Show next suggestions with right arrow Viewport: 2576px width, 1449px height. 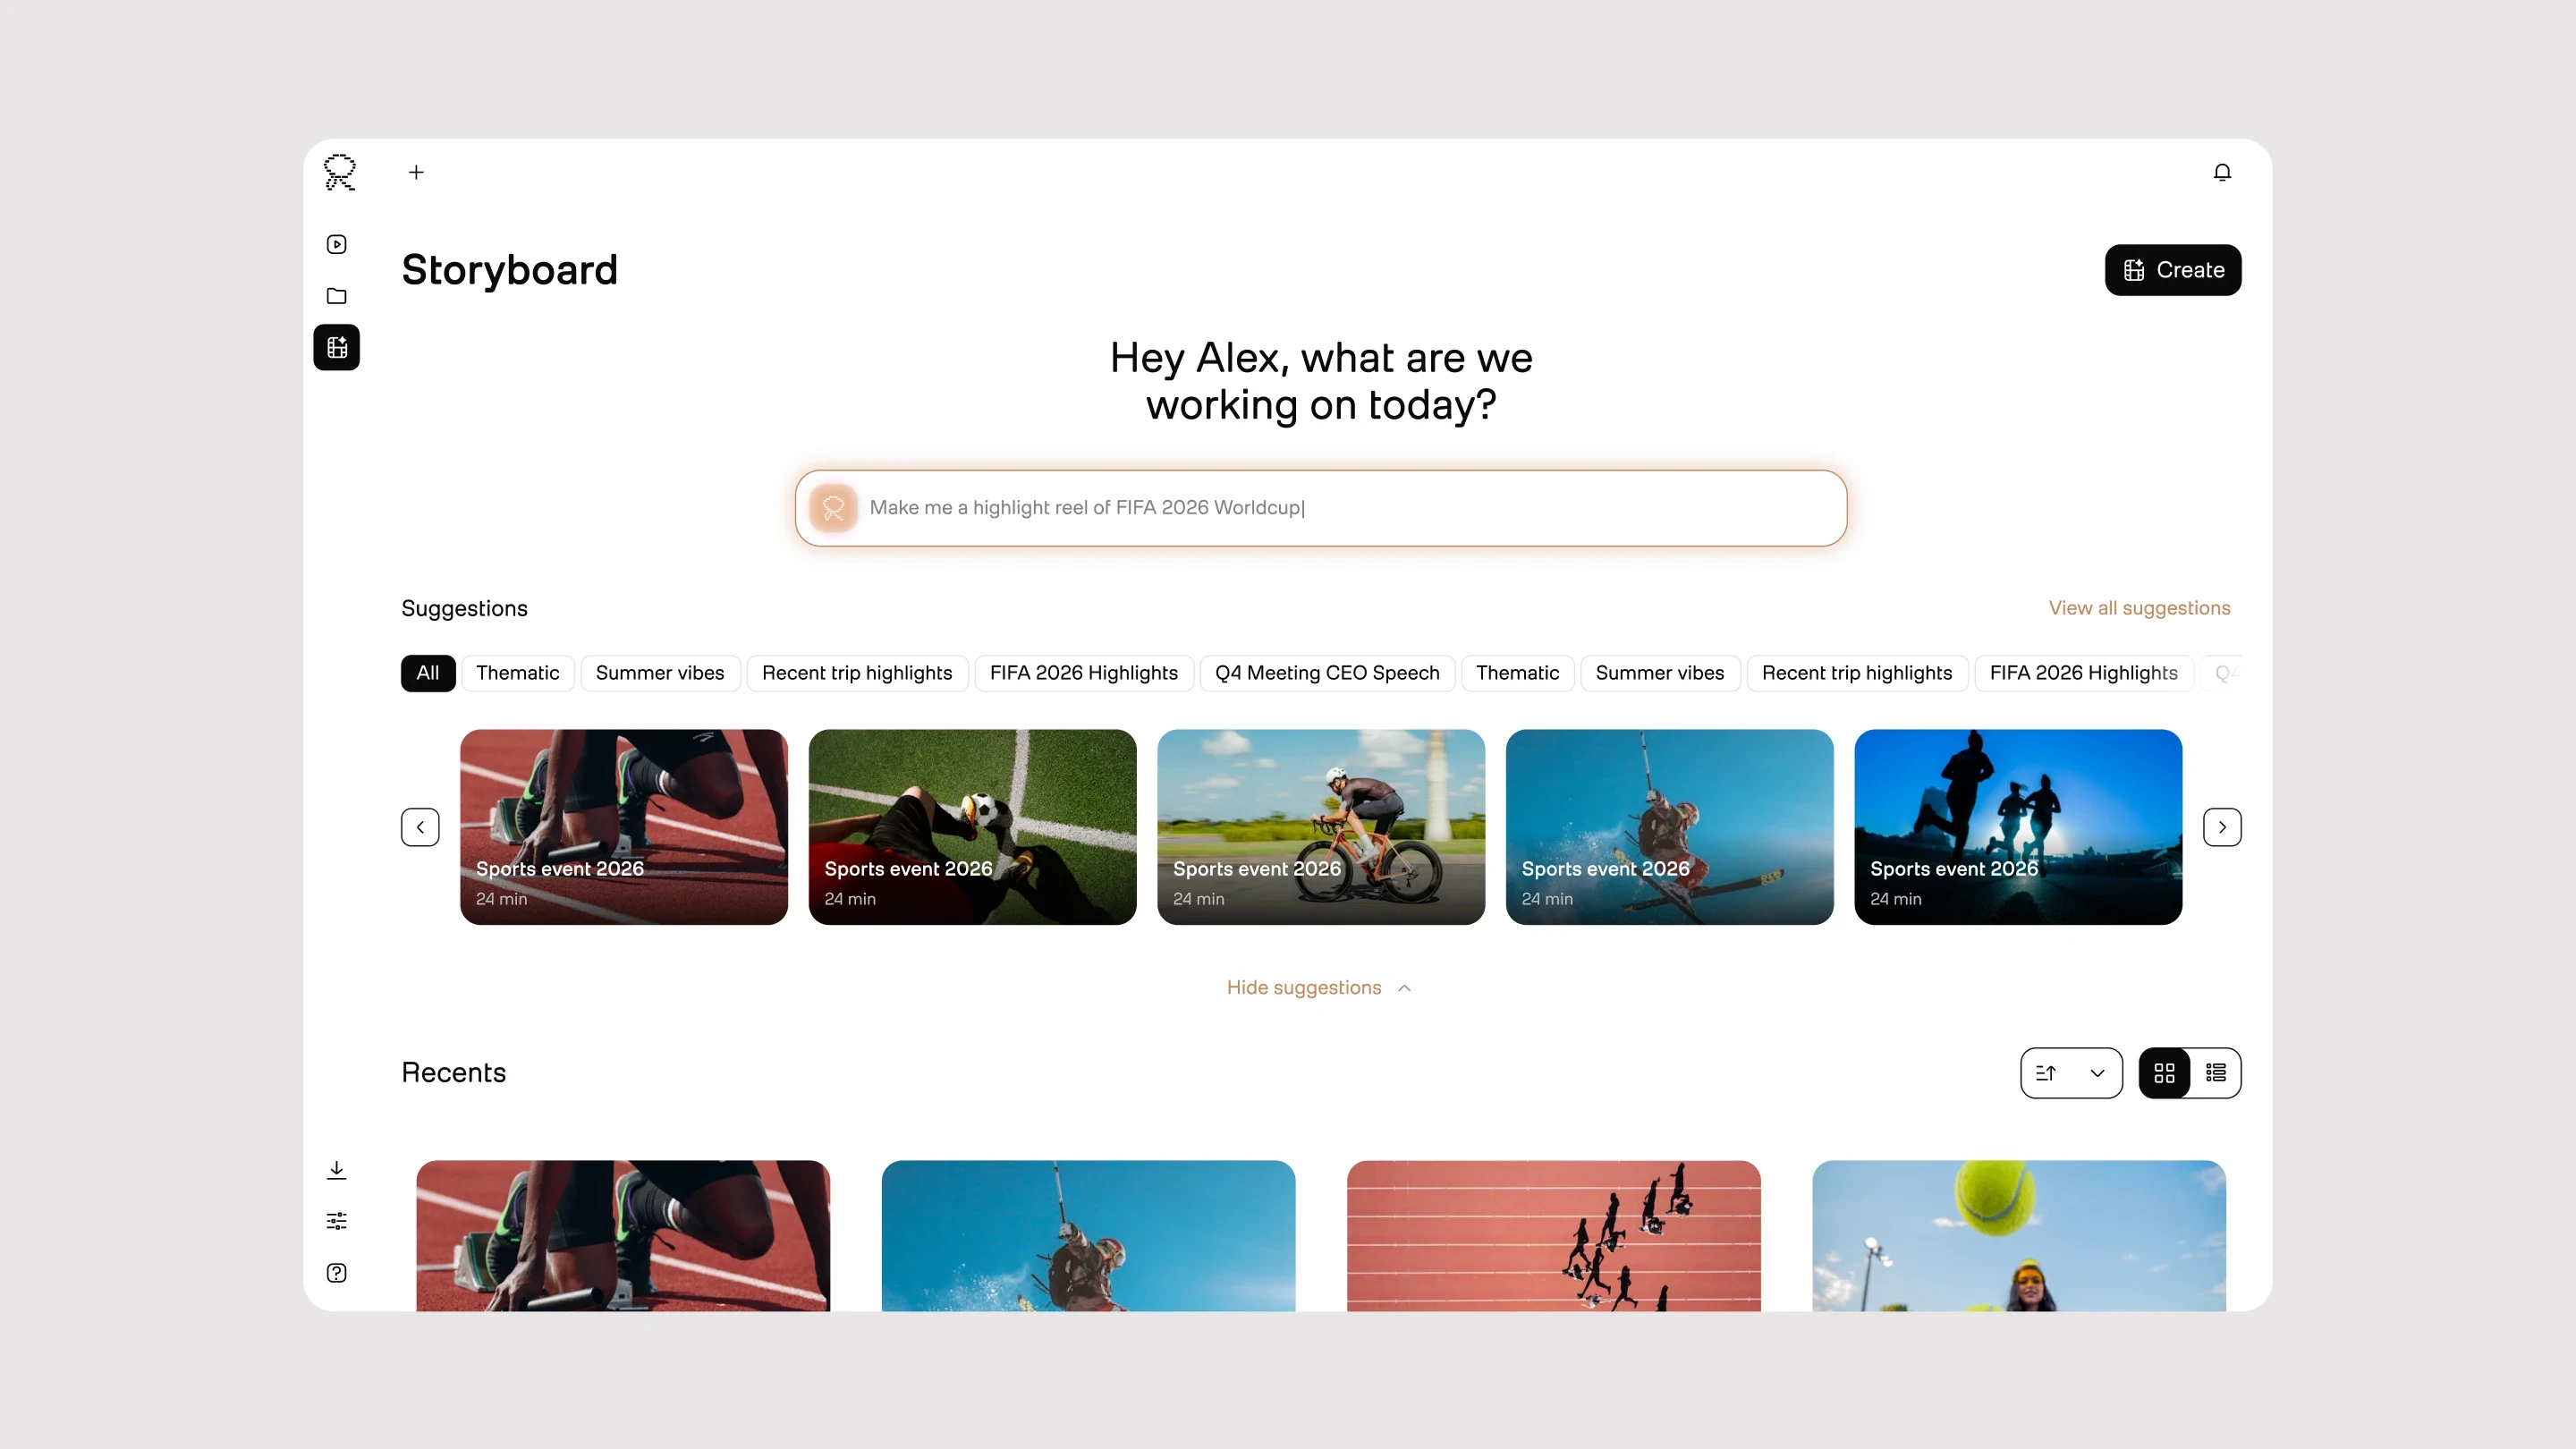2222,827
